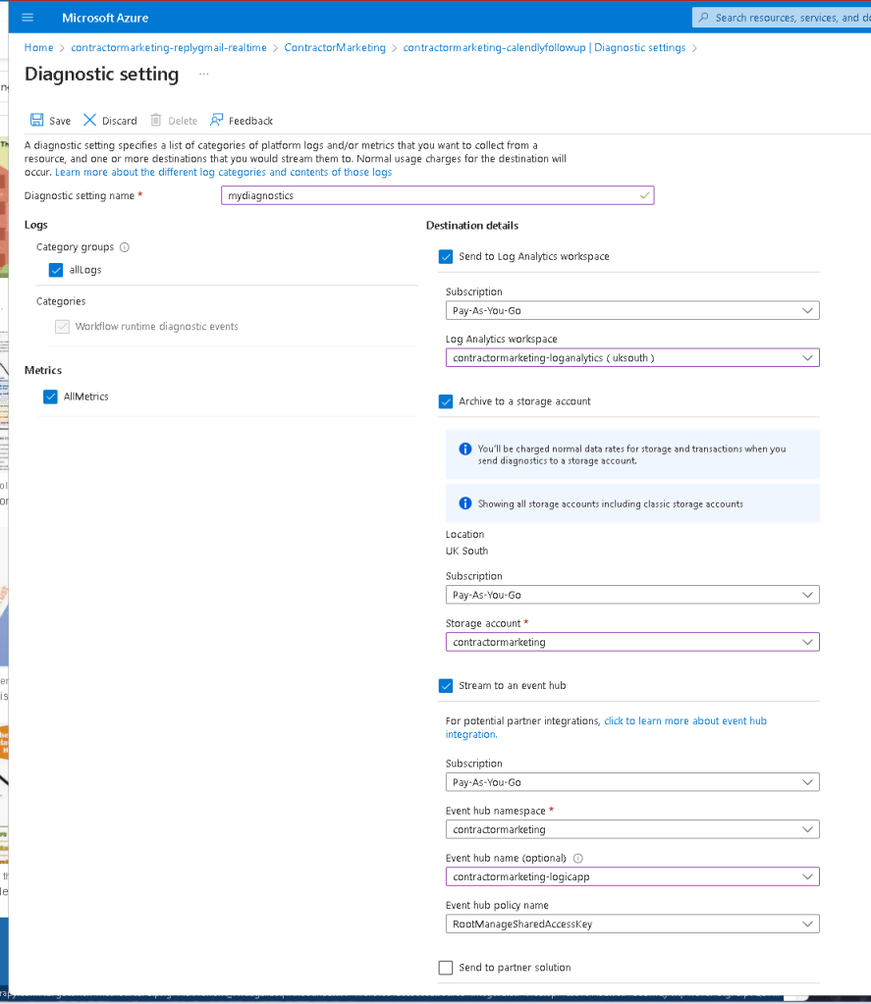Toggle the allLogs category group checkbox
This screenshot has width=871, height=1004.
point(56,270)
